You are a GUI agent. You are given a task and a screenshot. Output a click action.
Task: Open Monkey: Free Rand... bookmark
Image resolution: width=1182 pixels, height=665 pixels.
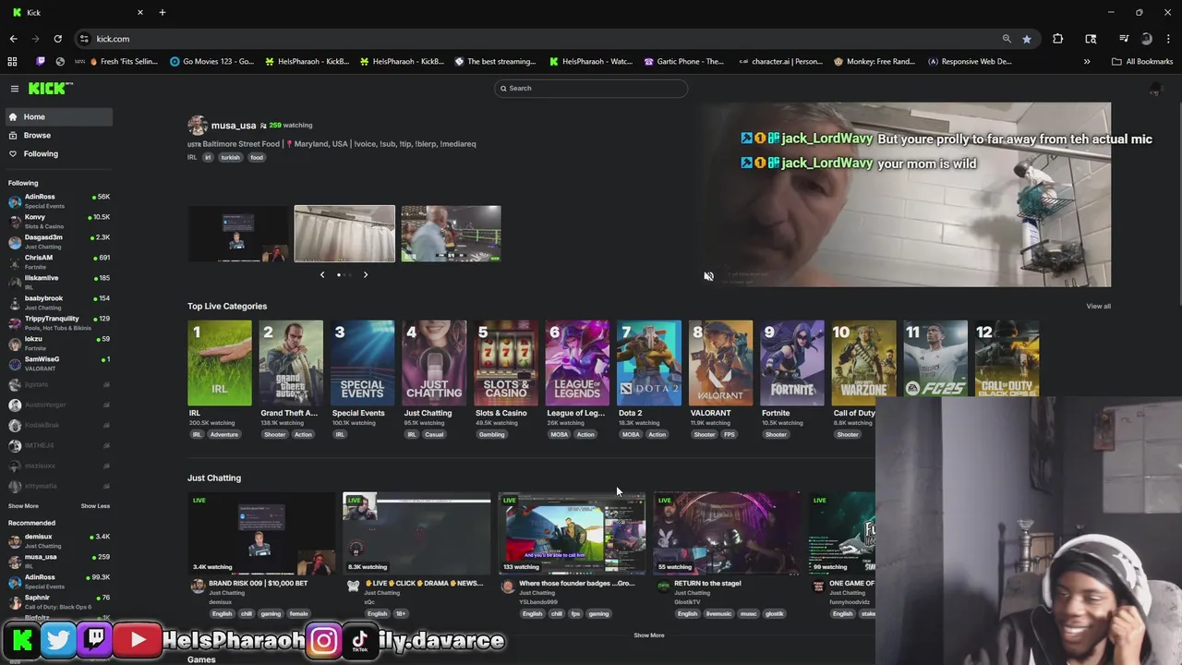tap(874, 62)
